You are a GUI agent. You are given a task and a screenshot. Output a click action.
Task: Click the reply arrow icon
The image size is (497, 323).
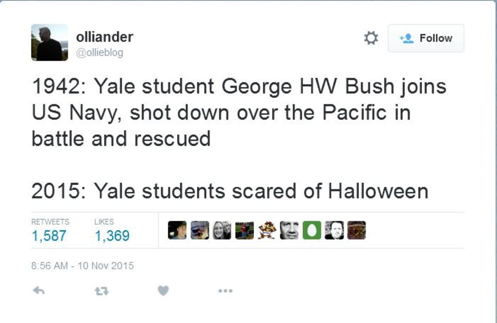click(38, 290)
